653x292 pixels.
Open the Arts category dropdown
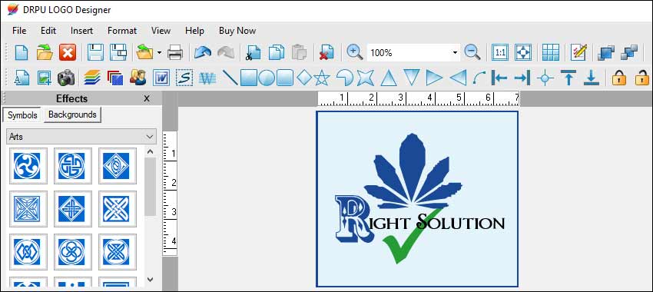(81, 137)
